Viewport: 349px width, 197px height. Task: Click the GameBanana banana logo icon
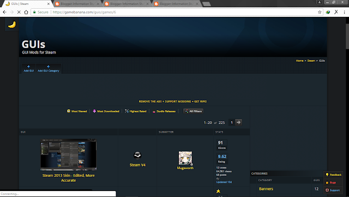tap(11, 25)
